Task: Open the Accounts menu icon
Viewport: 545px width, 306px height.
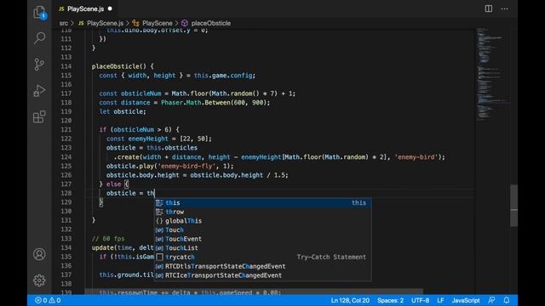Action: click(x=39, y=254)
